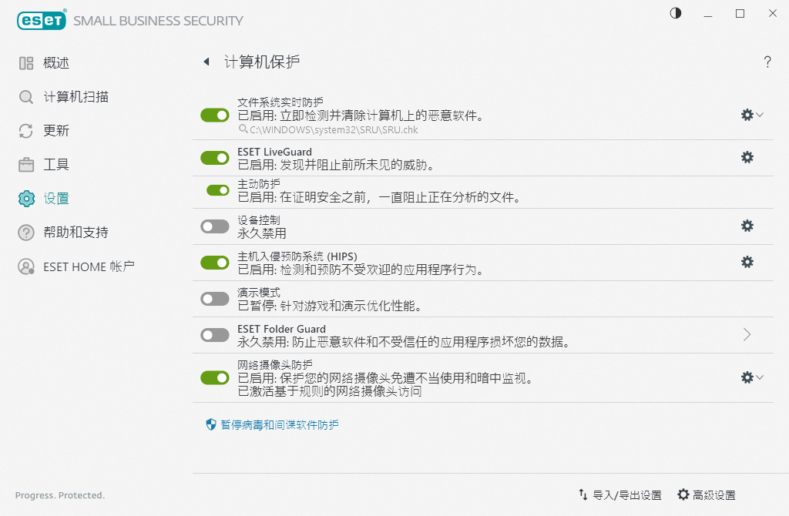Screen dimensions: 789x516
Task: Toggle the dark mode icon in title bar
Action: pyautogui.click(x=675, y=13)
